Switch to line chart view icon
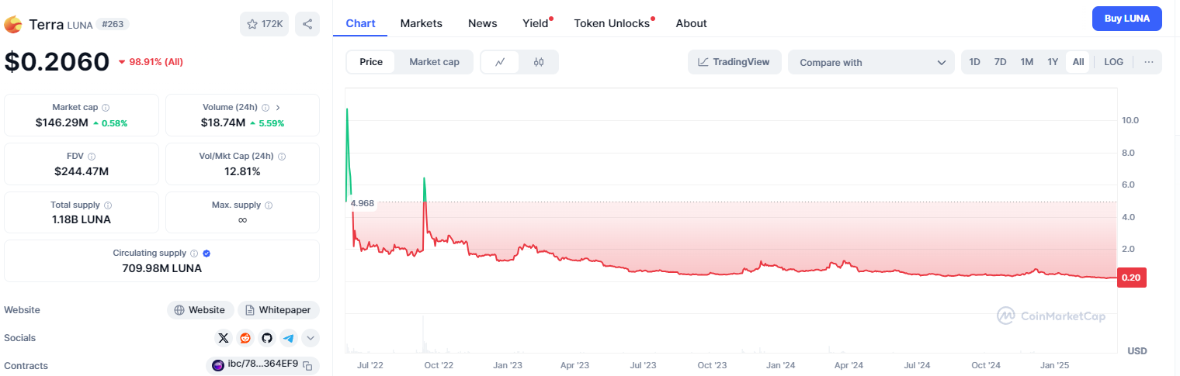This screenshot has height=376, width=1180. pos(501,62)
